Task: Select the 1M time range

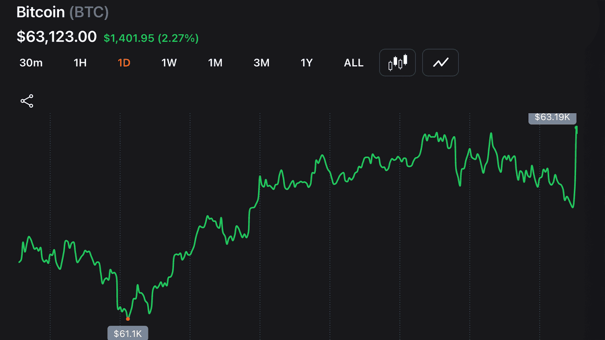Action: click(x=215, y=63)
